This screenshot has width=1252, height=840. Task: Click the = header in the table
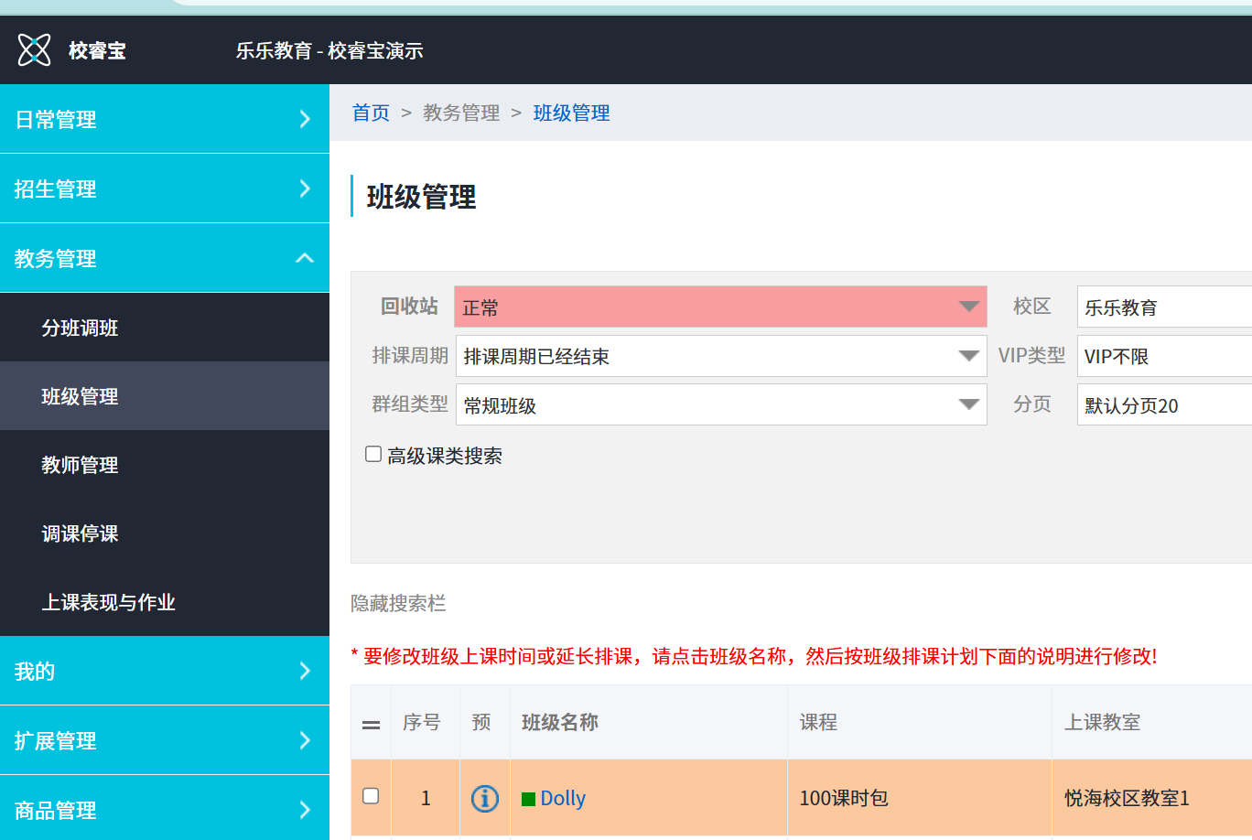pyautogui.click(x=371, y=722)
